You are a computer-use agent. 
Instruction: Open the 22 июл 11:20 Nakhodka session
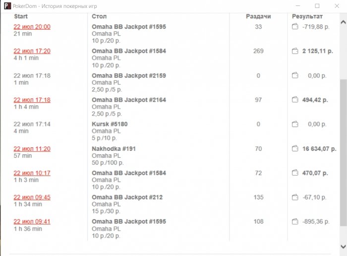[32, 149]
